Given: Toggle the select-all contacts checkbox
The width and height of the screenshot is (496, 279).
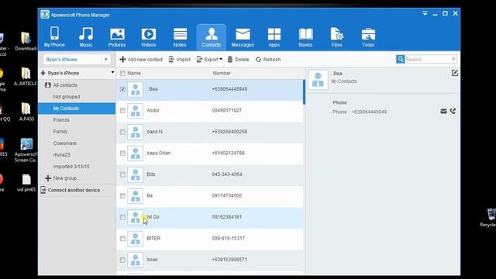Looking at the screenshot, I should (122, 74).
